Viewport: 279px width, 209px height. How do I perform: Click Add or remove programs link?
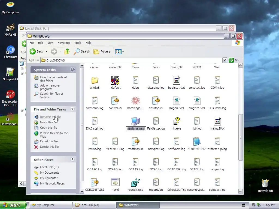[x=50, y=87]
